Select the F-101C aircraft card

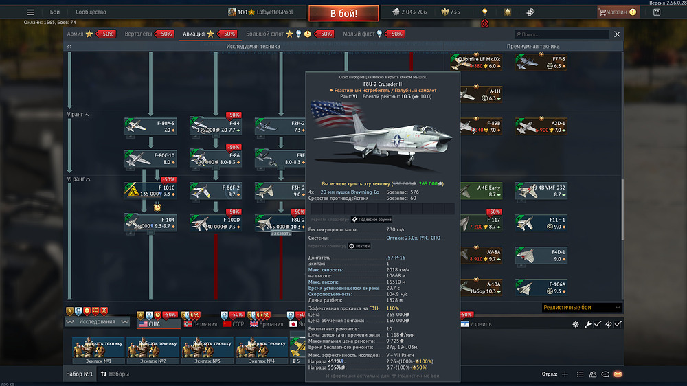pos(150,190)
